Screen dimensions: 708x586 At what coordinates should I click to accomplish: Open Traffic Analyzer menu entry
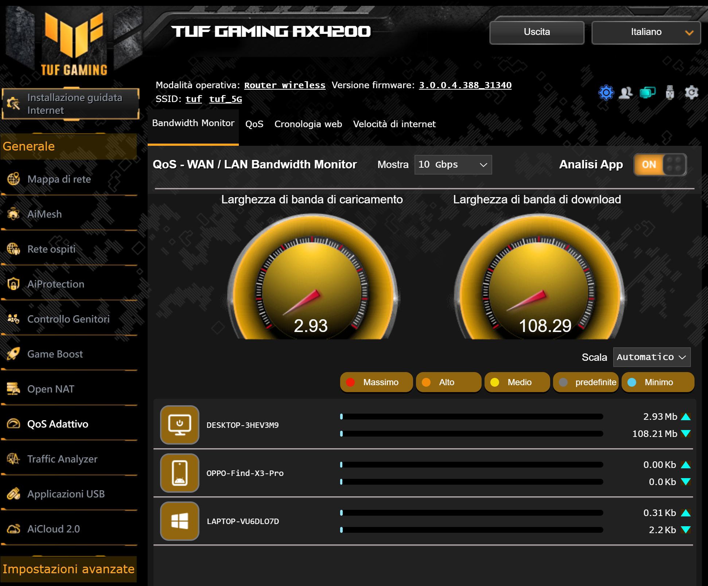click(69, 459)
